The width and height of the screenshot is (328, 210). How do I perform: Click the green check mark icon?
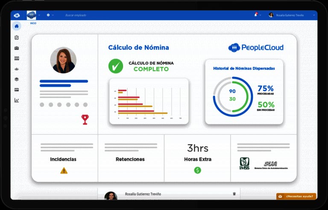116,66
